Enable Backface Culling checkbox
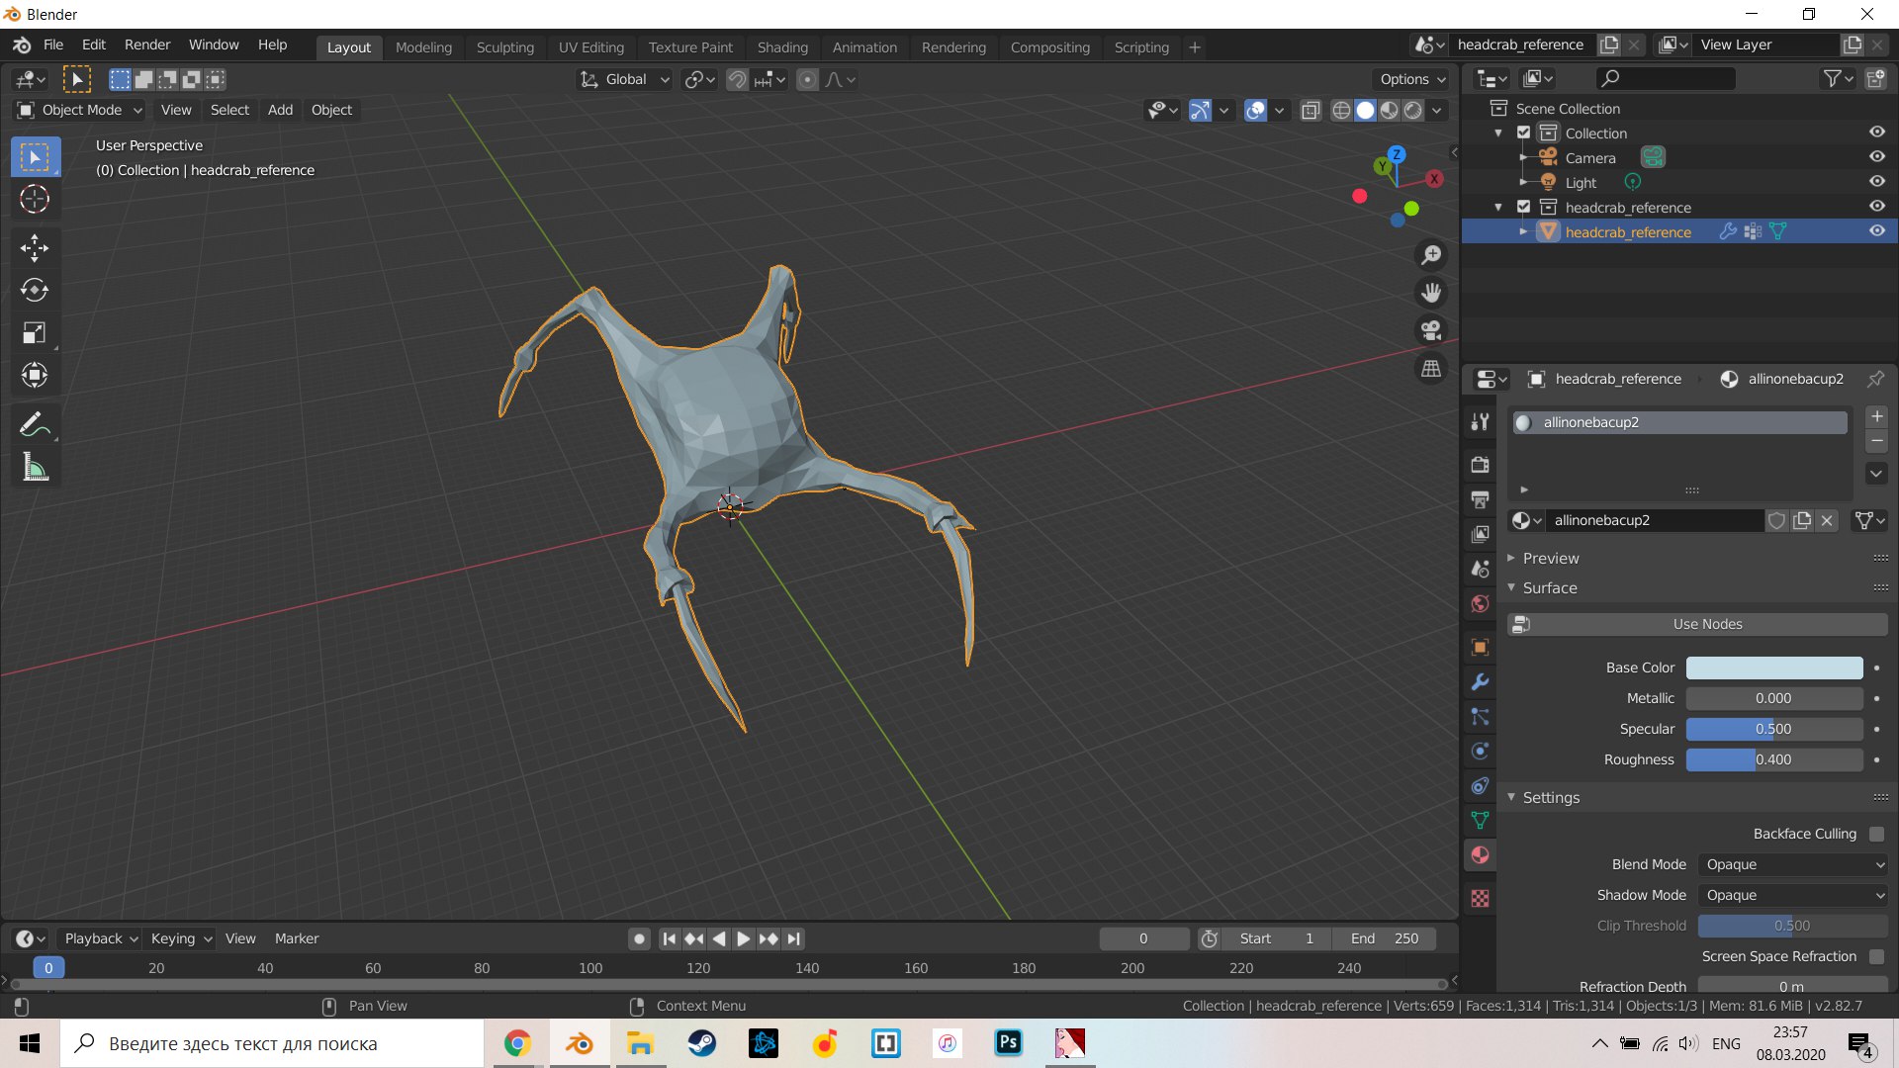The image size is (1899, 1068). (x=1876, y=834)
